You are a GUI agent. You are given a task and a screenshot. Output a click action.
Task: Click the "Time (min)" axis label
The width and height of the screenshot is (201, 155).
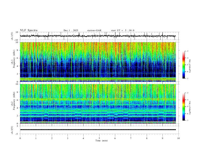coord(102,141)
